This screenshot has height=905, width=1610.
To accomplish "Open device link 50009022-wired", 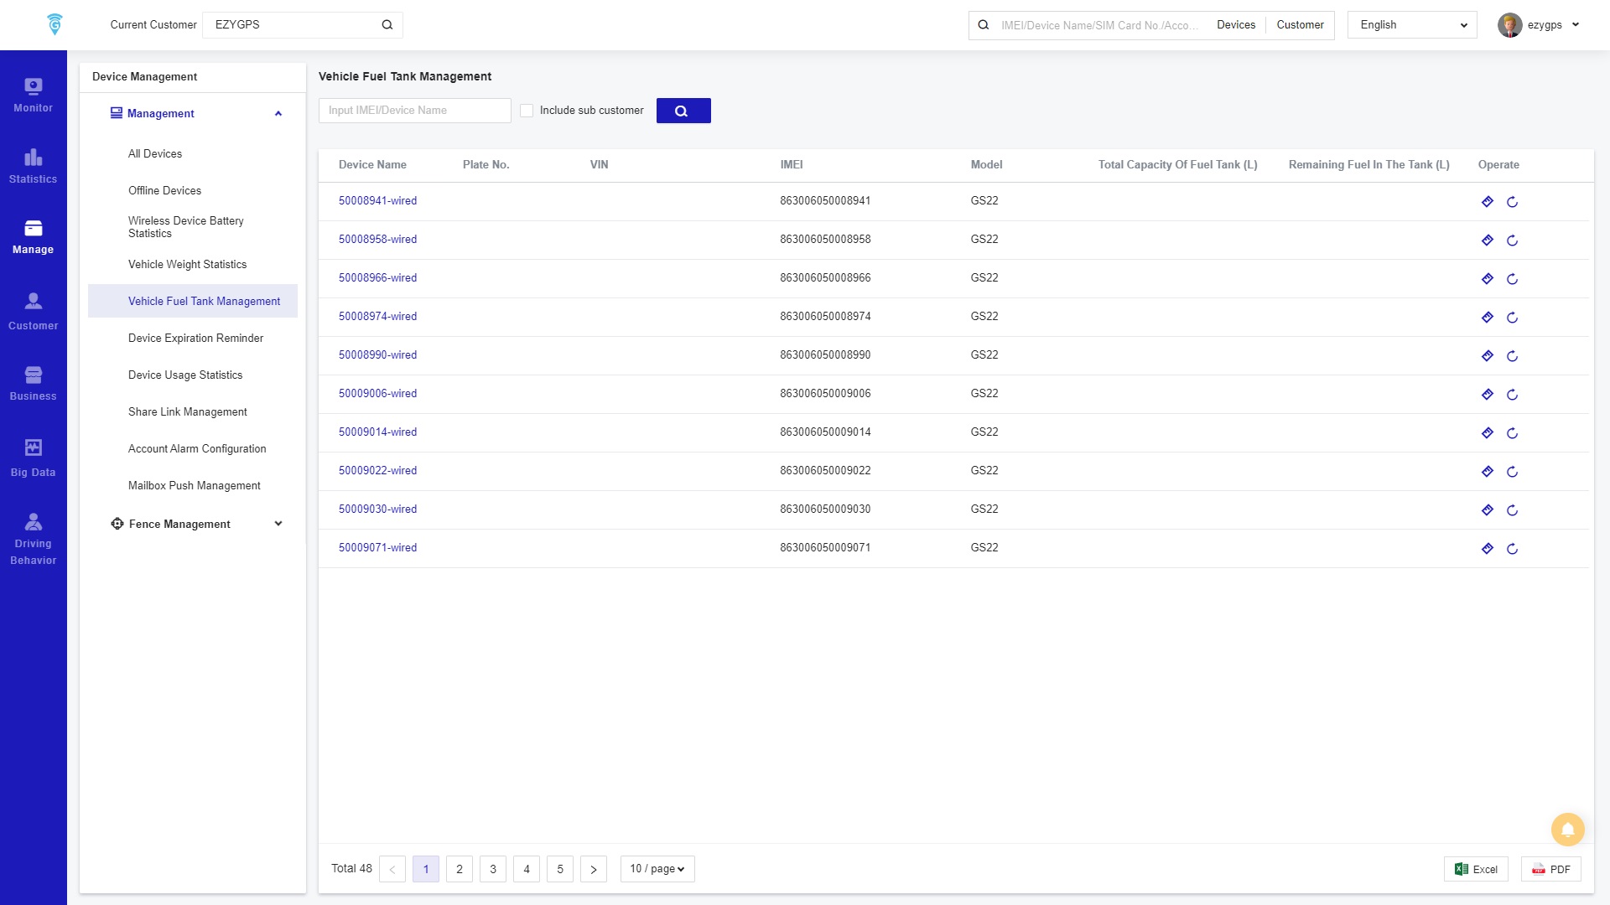I will [x=377, y=470].
